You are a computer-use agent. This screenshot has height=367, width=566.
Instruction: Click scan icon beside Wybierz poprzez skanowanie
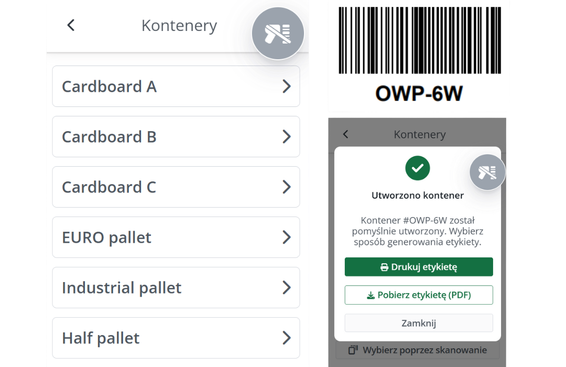pos(354,350)
